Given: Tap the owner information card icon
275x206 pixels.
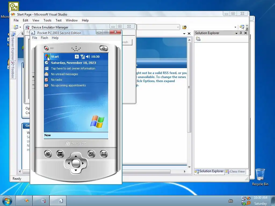Looking at the screenshot, I should 46,68.
